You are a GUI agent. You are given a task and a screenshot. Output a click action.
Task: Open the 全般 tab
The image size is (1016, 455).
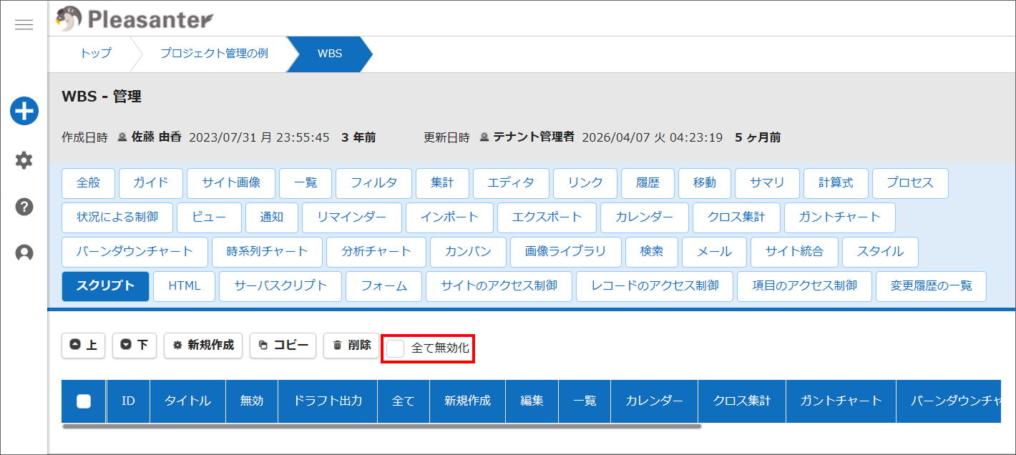89,183
